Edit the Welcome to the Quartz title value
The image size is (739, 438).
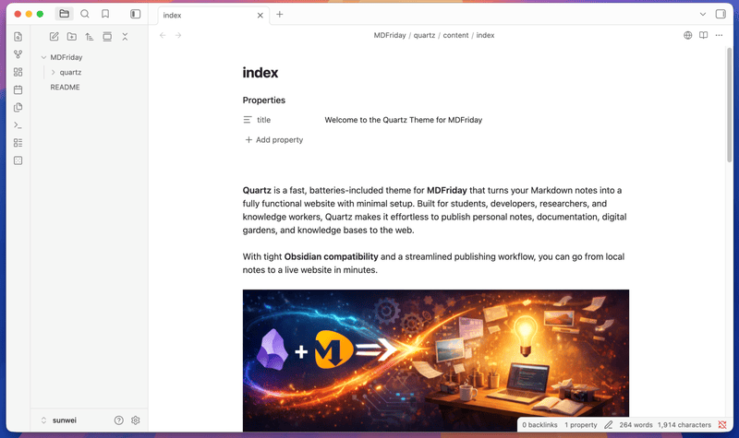[404, 120]
